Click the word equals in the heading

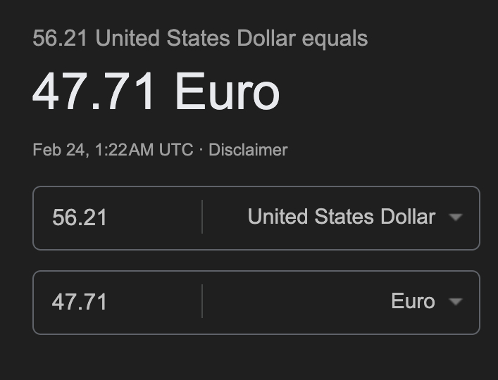pos(335,38)
